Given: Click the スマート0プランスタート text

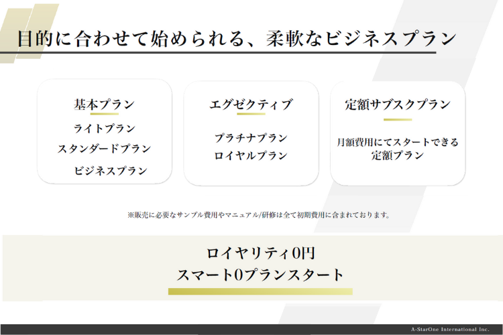Looking at the screenshot, I should [260, 275].
